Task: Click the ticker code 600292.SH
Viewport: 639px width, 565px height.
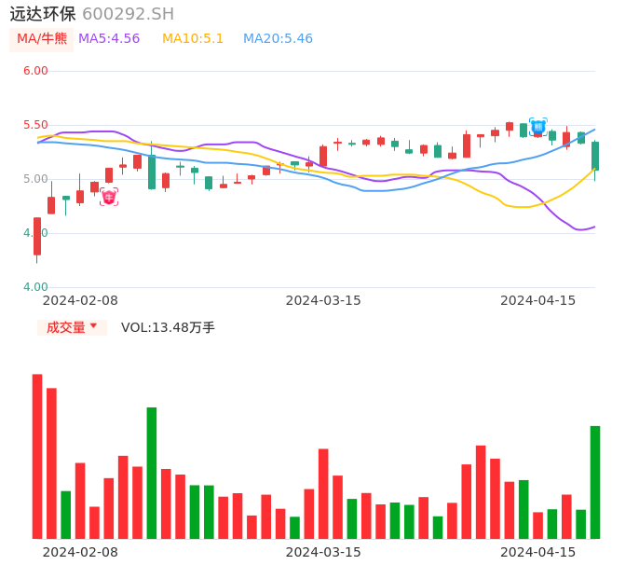Action: (x=128, y=14)
